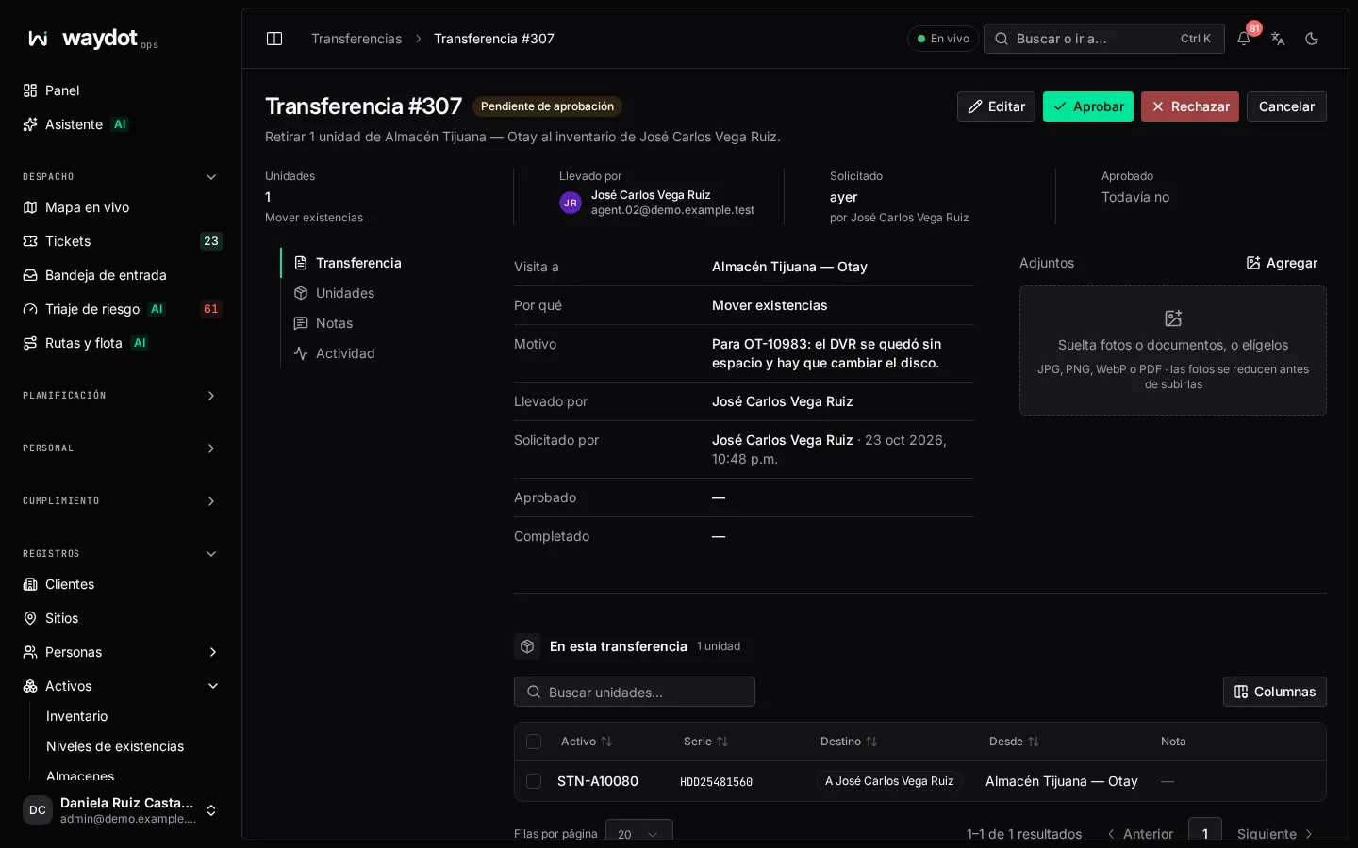Click the Cancelar button

click(1286, 106)
